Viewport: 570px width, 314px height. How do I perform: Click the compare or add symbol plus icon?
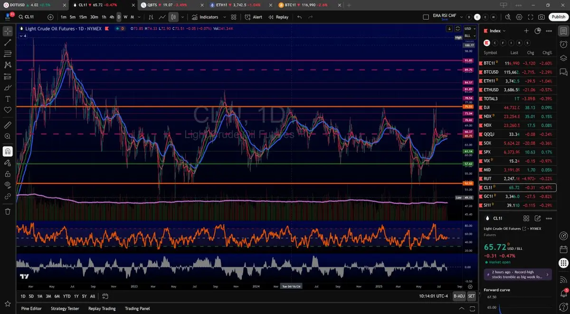50,17
